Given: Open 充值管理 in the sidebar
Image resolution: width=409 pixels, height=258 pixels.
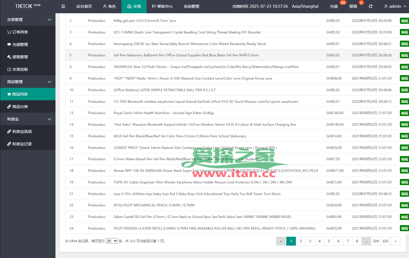Looking at the screenshot, I should pos(28,44).
